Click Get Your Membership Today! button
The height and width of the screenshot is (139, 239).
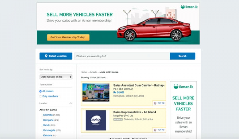pyautogui.click(x=68, y=37)
